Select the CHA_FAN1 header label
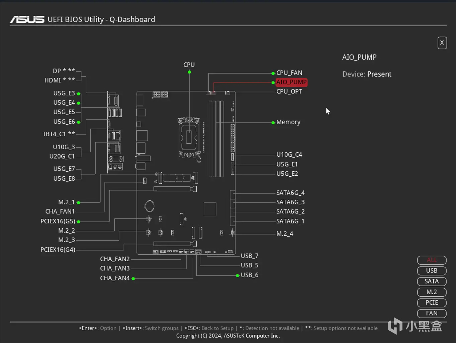The image size is (456, 343). pos(60,211)
